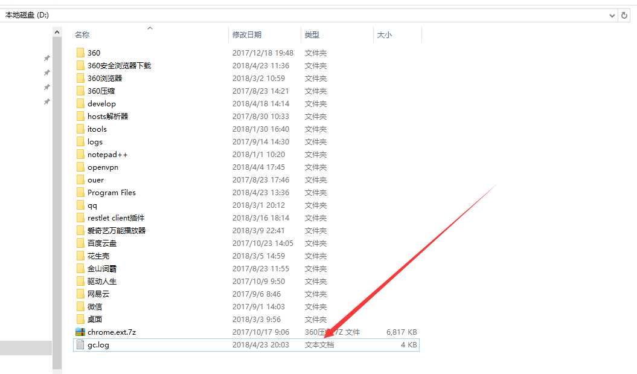This screenshot has height=374, width=637.
Task: Select the chrome.ext.7z file name
Action: (112, 332)
